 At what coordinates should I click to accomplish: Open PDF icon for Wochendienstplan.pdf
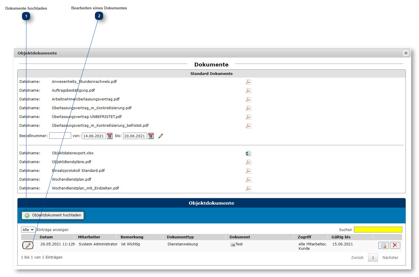coord(248,180)
